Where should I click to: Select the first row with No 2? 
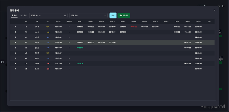coord(112,27)
